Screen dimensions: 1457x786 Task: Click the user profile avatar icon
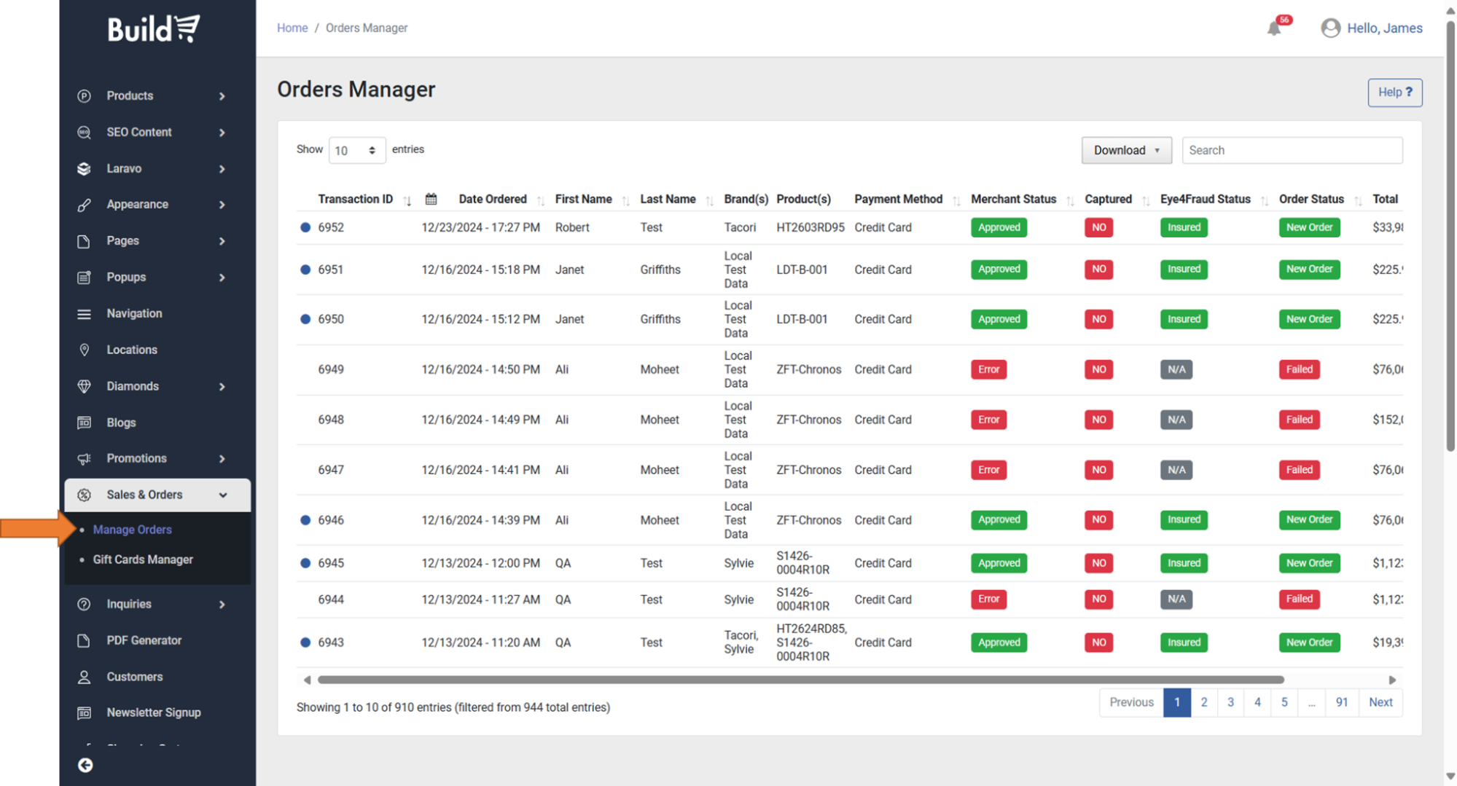point(1330,28)
